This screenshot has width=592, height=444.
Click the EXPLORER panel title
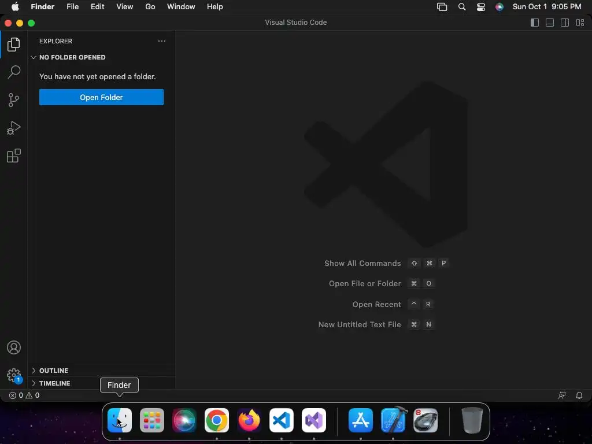[x=55, y=41]
